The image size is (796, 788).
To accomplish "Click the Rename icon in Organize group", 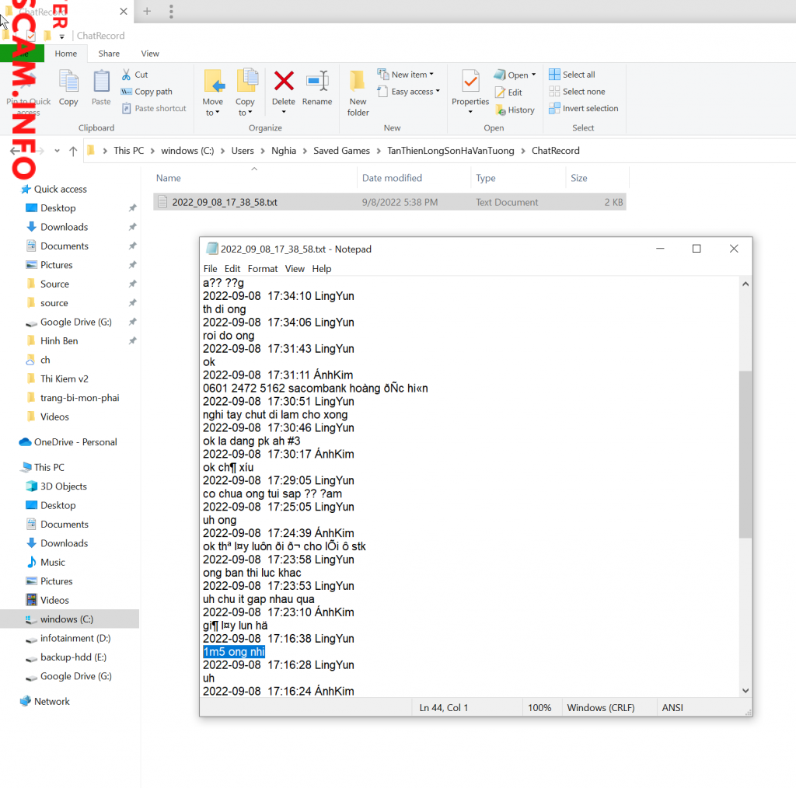I will (x=317, y=81).
